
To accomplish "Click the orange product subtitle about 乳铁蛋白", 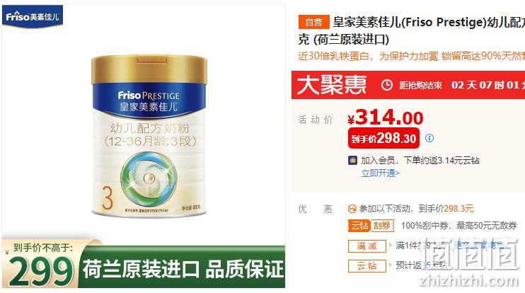I will coord(412,56).
